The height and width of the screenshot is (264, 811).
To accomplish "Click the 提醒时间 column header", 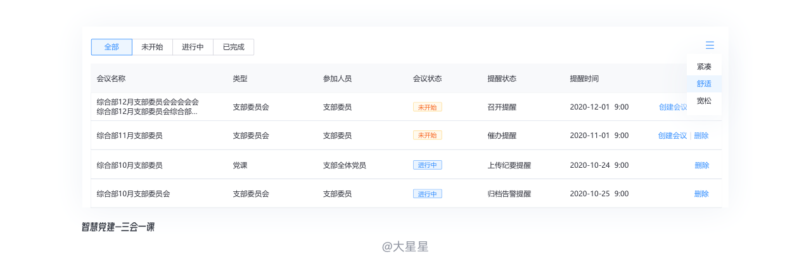I will tap(584, 79).
